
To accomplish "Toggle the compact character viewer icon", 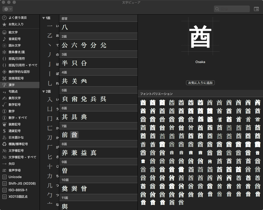I will 256,9.
